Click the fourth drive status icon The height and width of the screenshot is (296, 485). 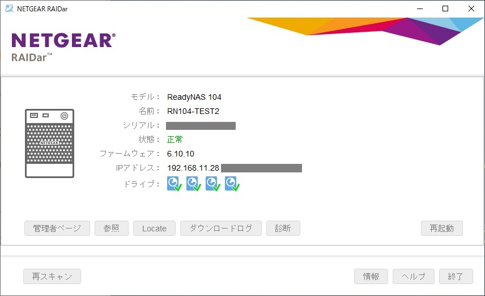(232, 184)
